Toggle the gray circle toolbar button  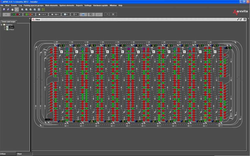pos(6,14)
